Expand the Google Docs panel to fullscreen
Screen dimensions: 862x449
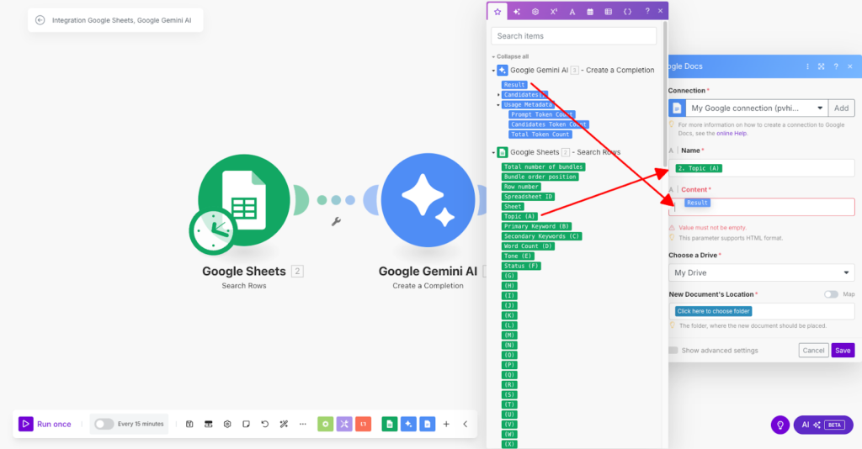click(x=822, y=66)
